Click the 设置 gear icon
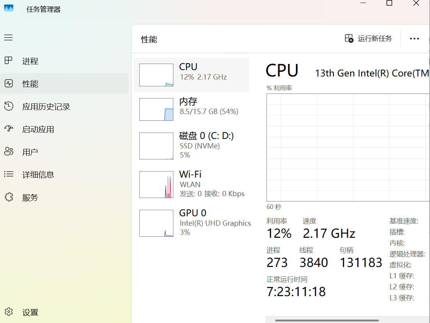Screen dimensions: 430x323 (x=8, y=312)
